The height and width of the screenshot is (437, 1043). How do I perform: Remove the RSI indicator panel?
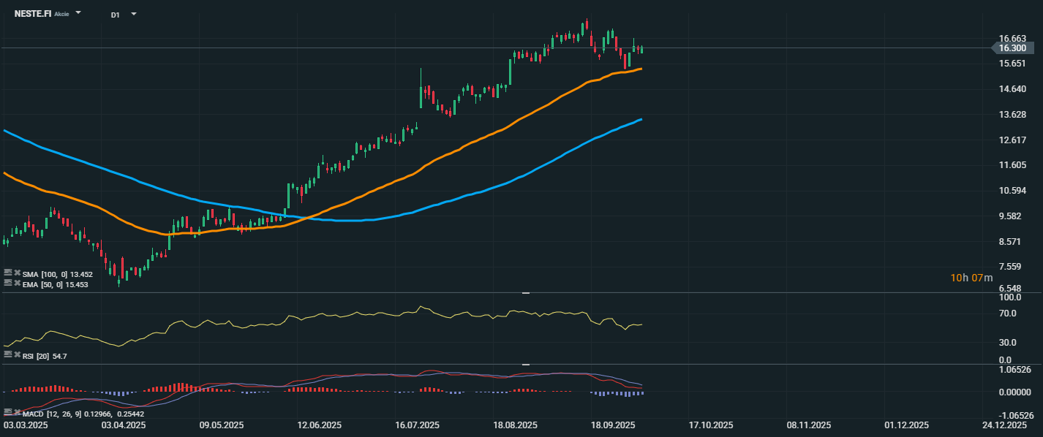coord(16,354)
